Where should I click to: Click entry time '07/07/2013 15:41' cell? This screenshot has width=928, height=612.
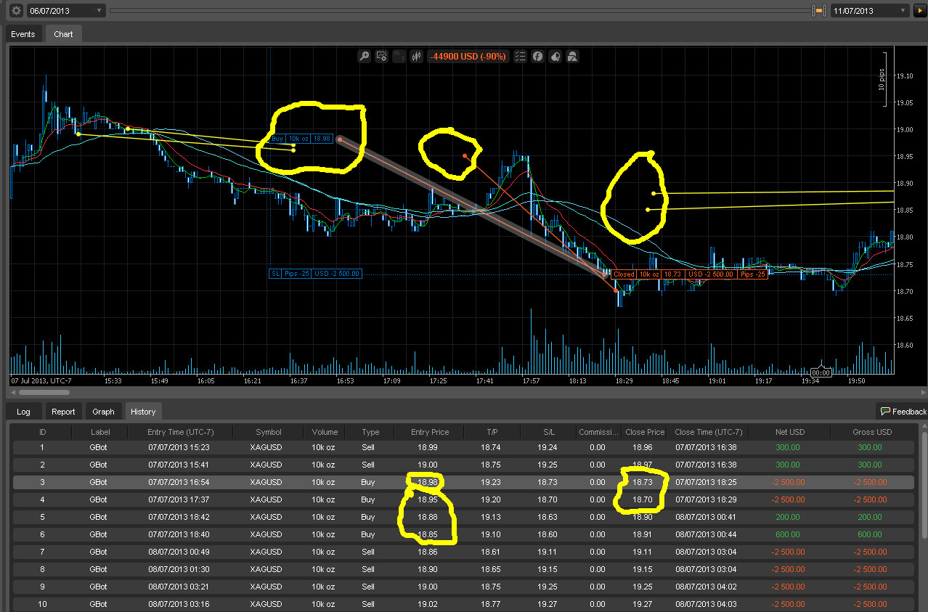(x=180, y=465)
